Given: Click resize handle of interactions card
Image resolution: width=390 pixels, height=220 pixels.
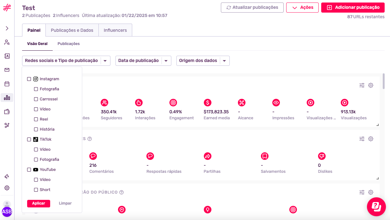Looking at the screenshot, I should 377,178.
